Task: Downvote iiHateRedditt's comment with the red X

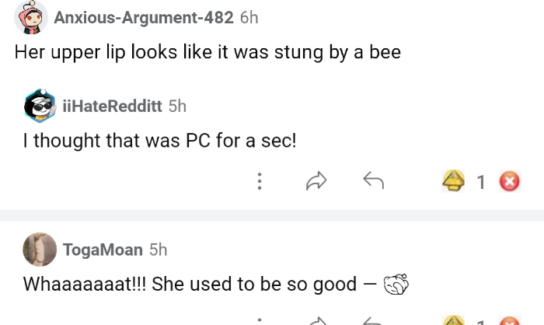Action: [509, 182]
